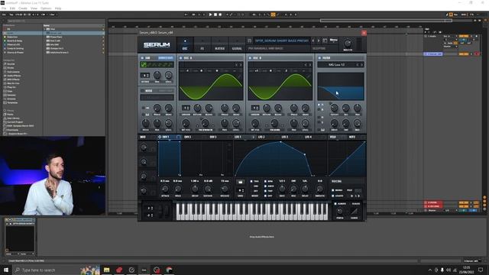
Task: Open OSC A wavetable editor pencil icon
Action: 239,76
